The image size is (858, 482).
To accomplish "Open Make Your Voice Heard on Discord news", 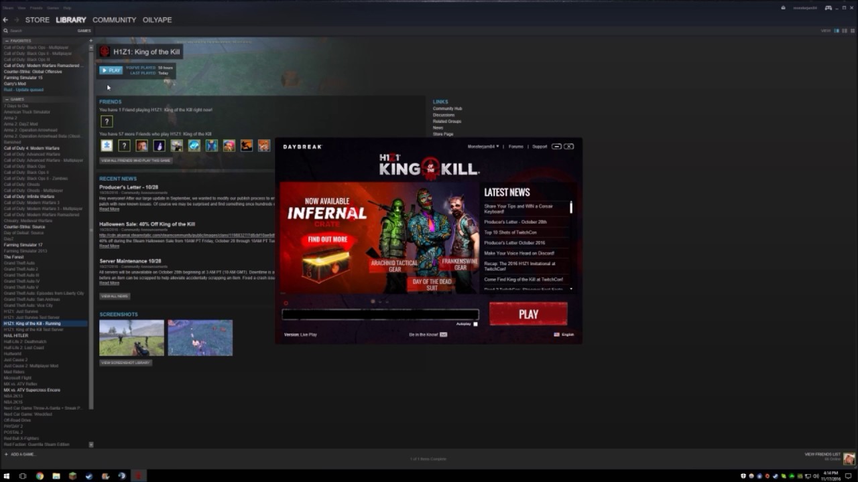I will [x=519, y=253].
